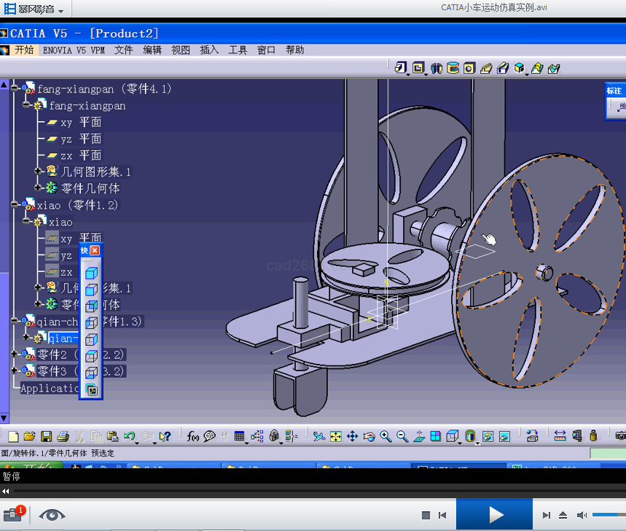
Task: Click the Print icon in bottom toolbar
Action: 63,436
